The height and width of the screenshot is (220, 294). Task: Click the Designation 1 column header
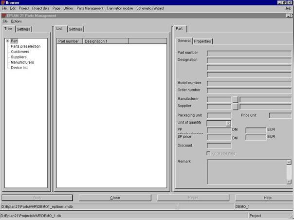105,41
